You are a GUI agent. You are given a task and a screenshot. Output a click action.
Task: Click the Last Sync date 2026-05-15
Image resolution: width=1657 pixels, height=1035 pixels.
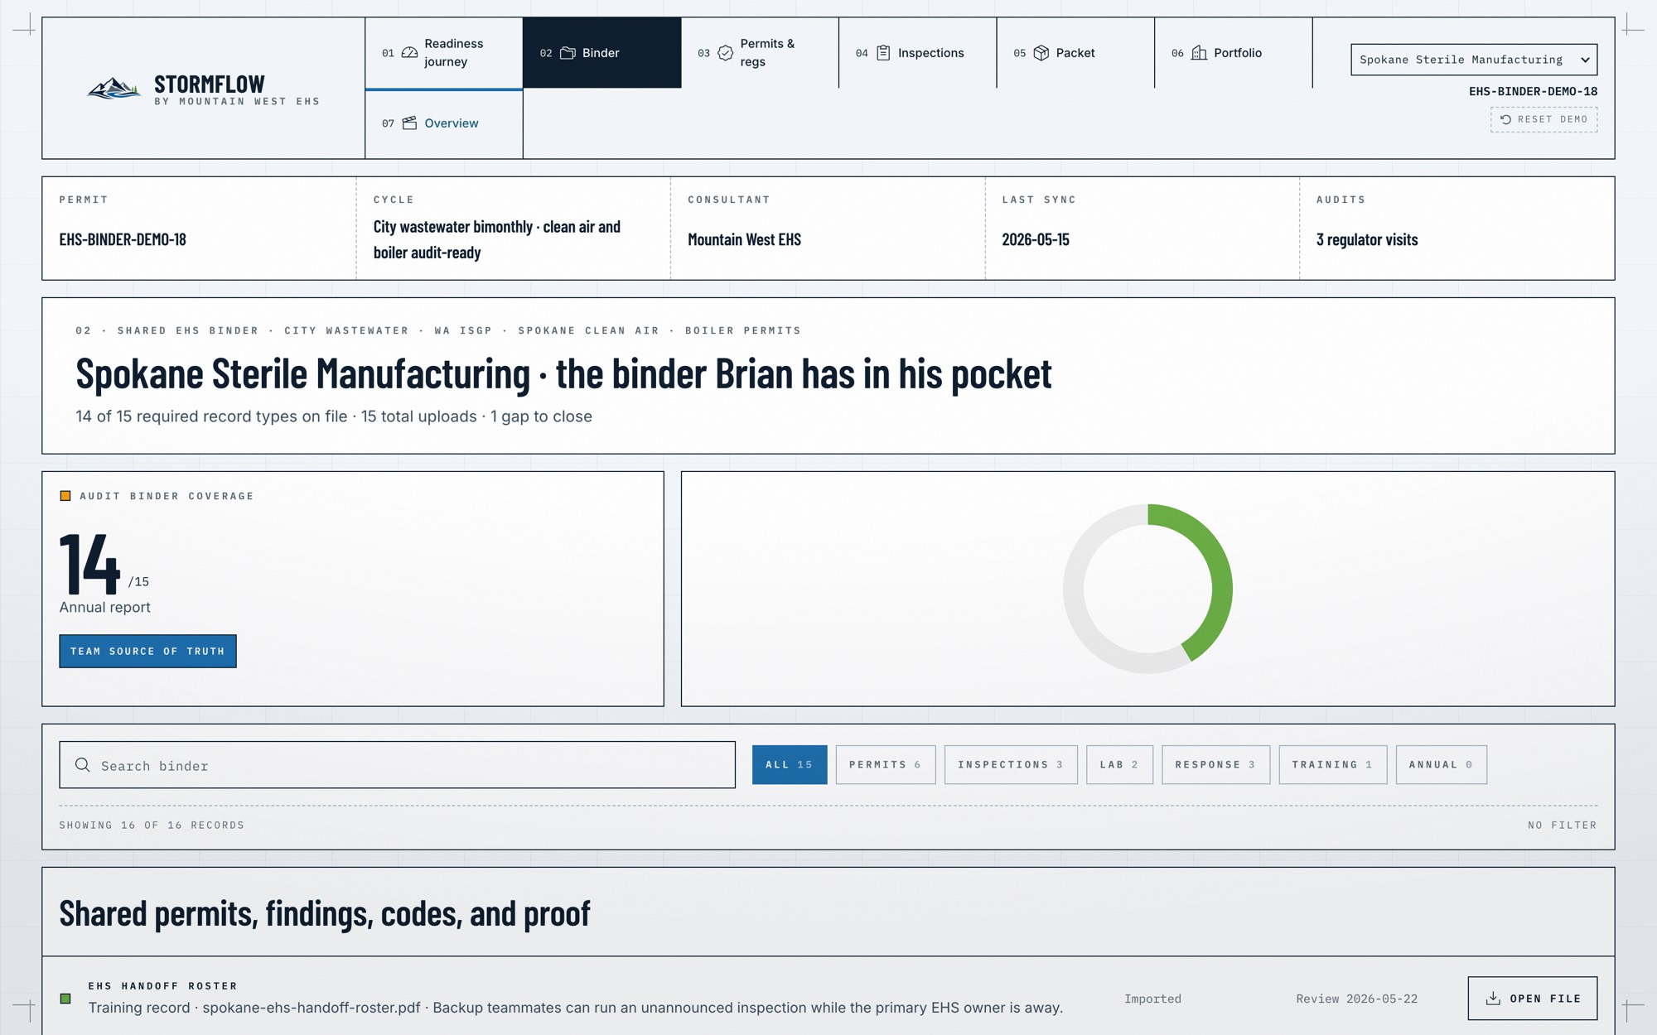tap(1036, 239)
